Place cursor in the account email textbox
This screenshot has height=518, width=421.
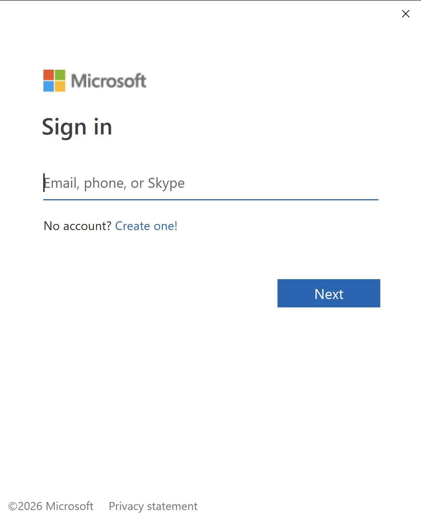(211, 184)
